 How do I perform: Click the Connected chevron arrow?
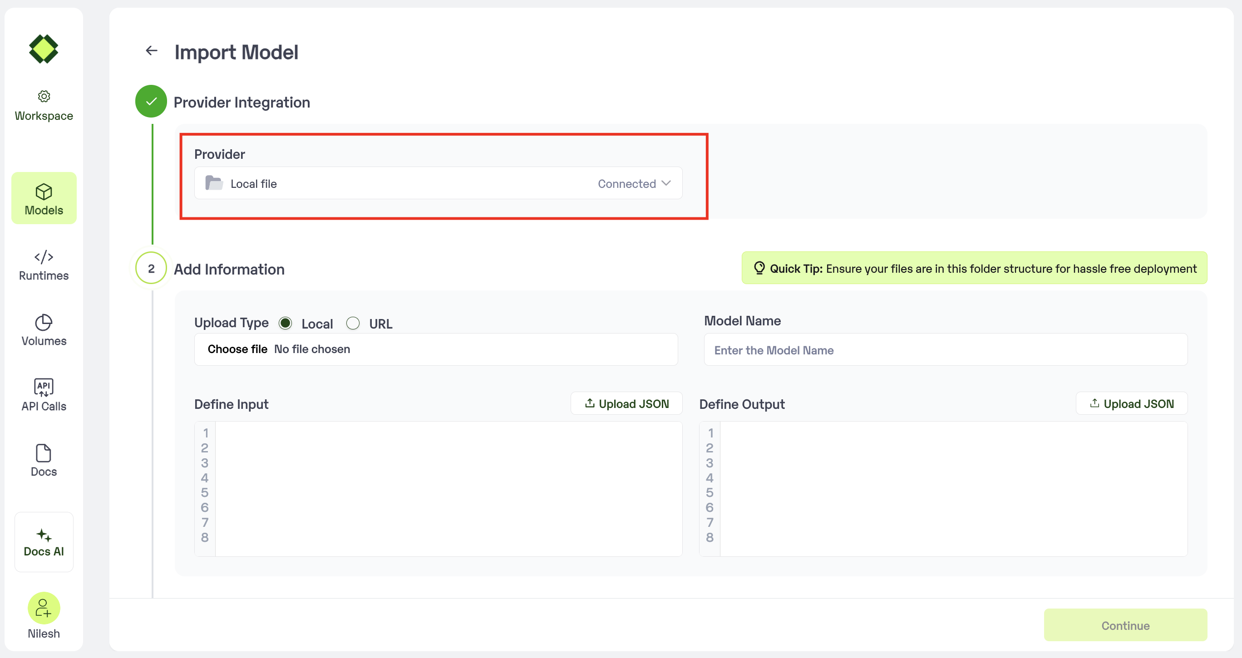point(666,183)
